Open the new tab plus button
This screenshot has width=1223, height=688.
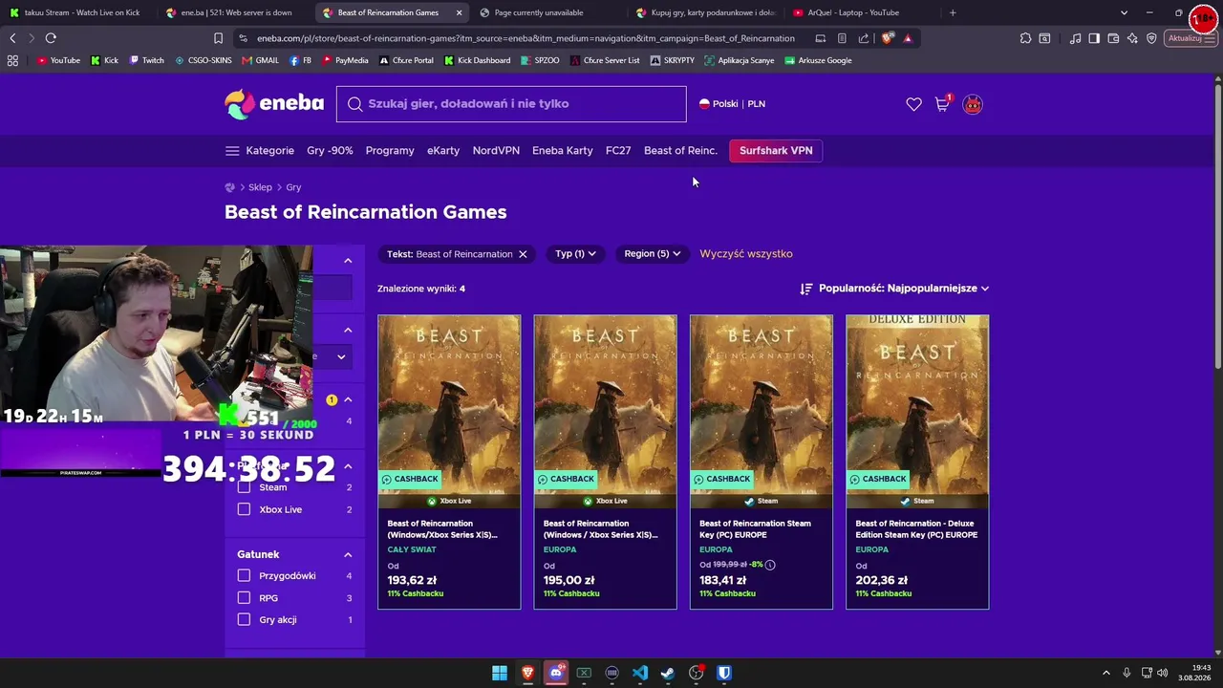[x=953, y=12]
